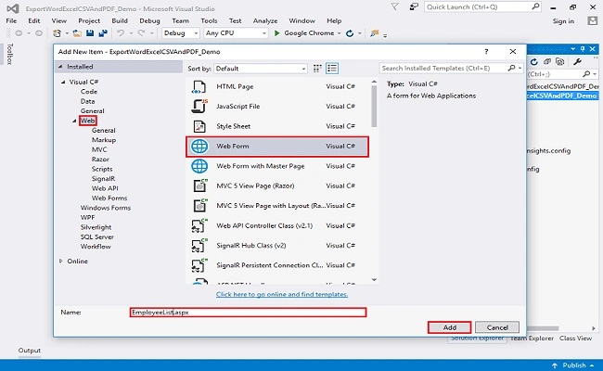Screen dimensions: 603x371
Task: Click the notifications filter flag icon
Action: coord(394,6)
